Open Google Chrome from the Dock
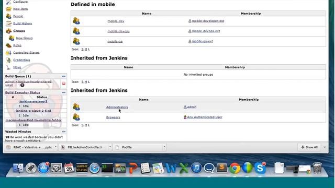Viewport: 335px width, 188px height. coord(235,168)
